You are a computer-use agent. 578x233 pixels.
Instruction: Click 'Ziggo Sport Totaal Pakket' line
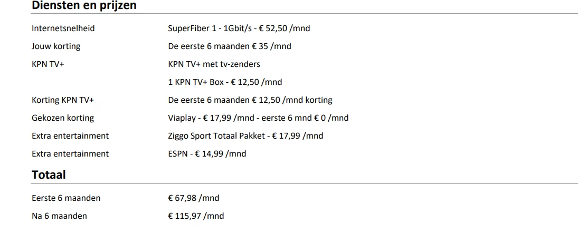click(245, 136)
